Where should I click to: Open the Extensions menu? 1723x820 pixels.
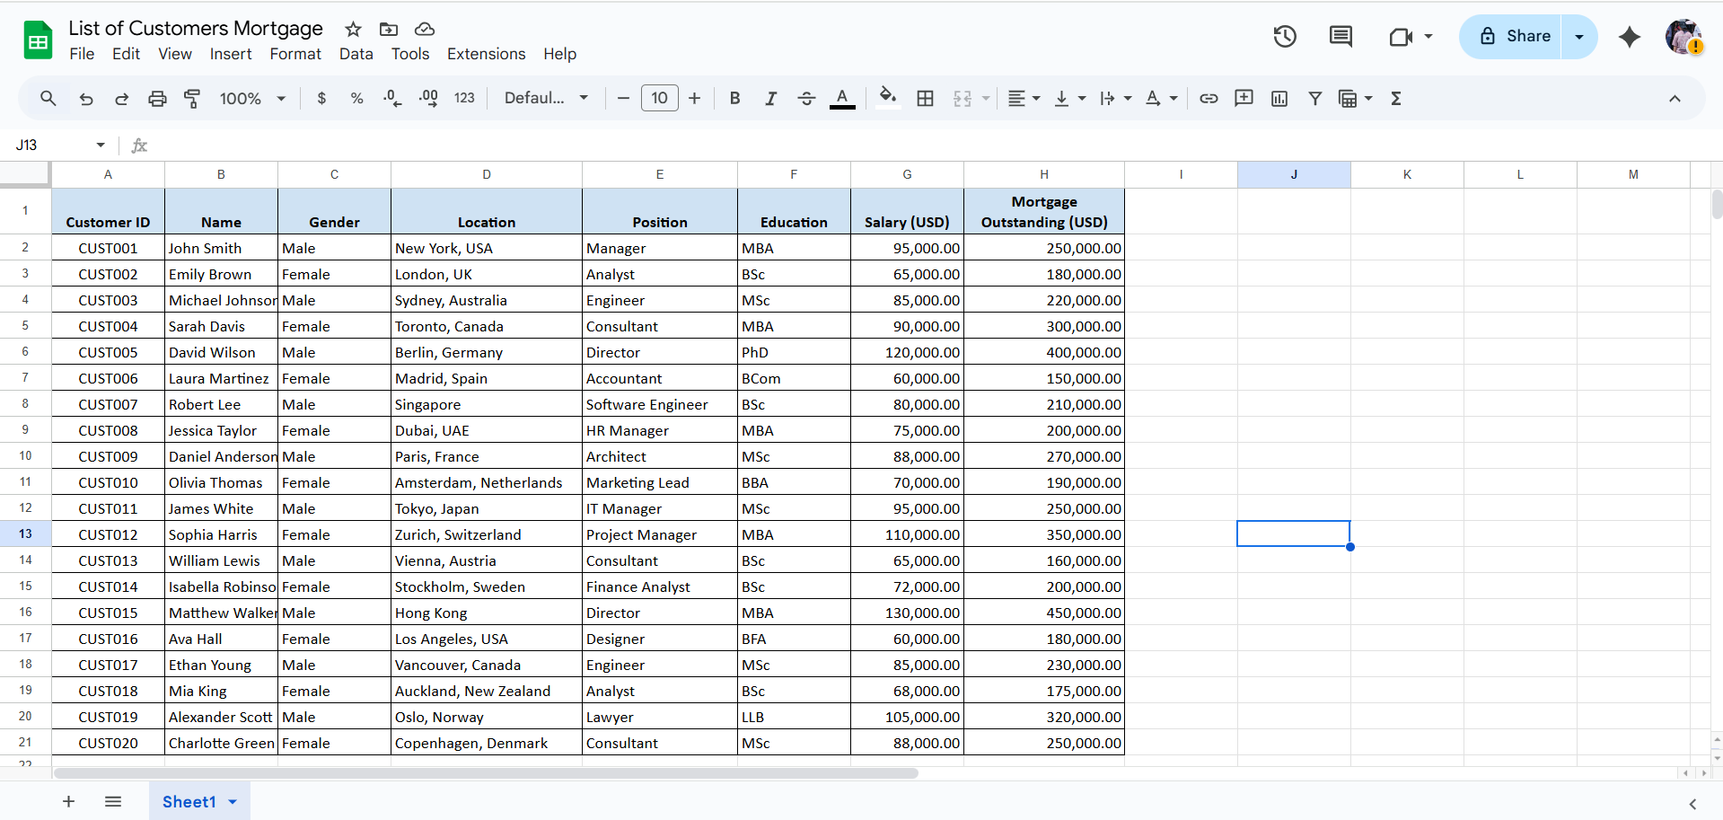click(x=486, y=54)
